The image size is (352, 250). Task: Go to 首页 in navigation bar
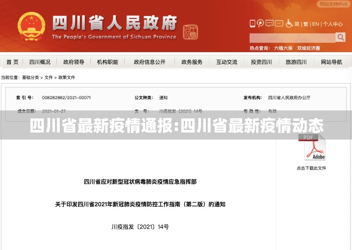coord(12,62)
